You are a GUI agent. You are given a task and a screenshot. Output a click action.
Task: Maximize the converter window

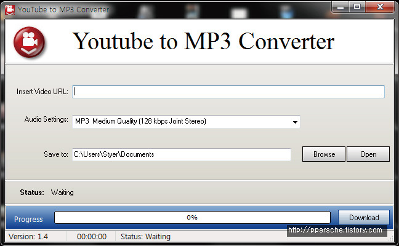(357, 7)
